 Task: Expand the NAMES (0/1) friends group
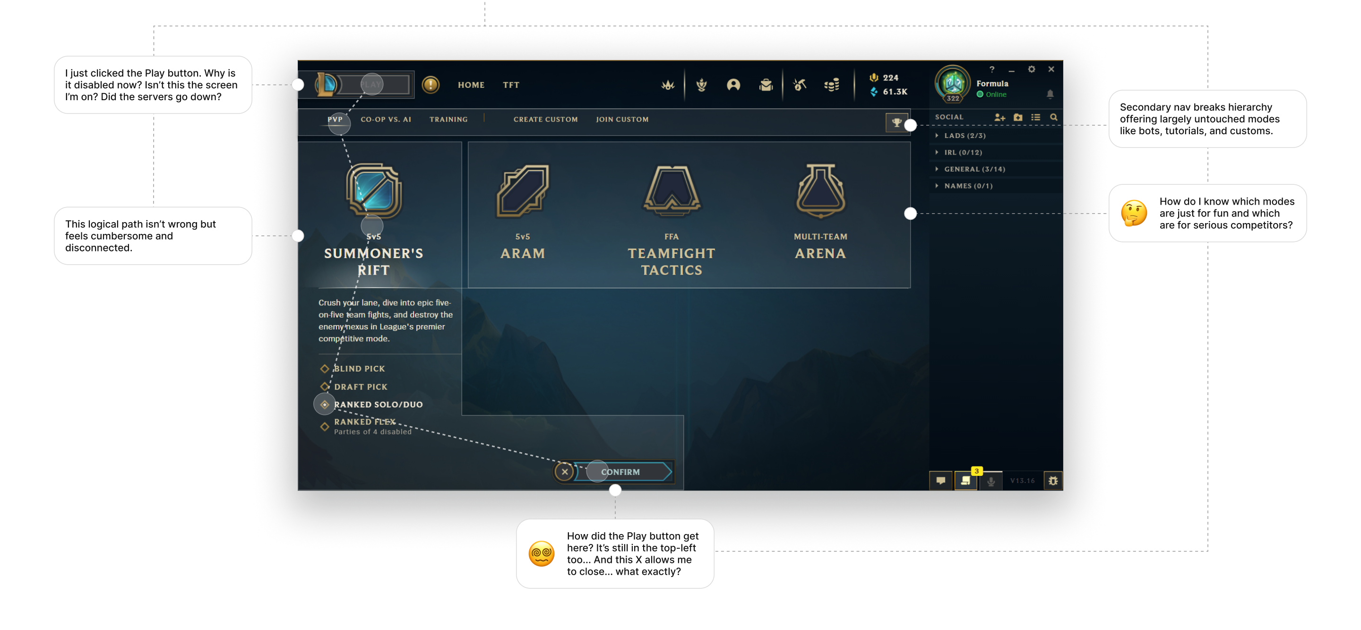995,186
